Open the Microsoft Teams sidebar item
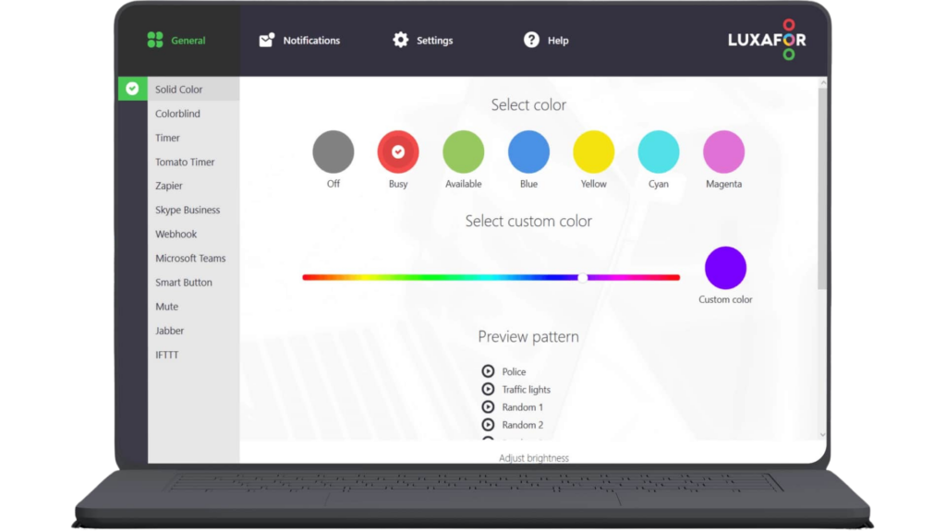The width and height of the screenshot is (946, 532). pyautogui.click(x=190, y=259)
